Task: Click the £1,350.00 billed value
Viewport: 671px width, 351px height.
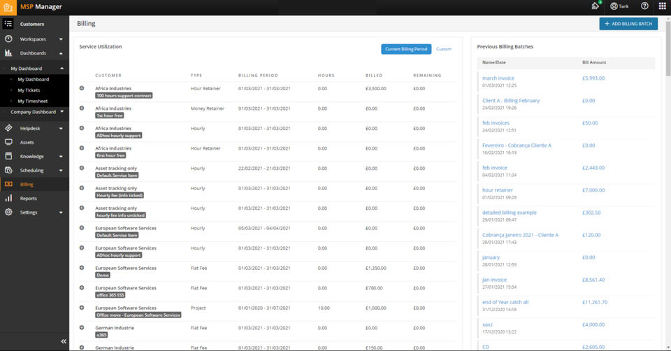Action: pyautogui.click(x=376, y=268)
